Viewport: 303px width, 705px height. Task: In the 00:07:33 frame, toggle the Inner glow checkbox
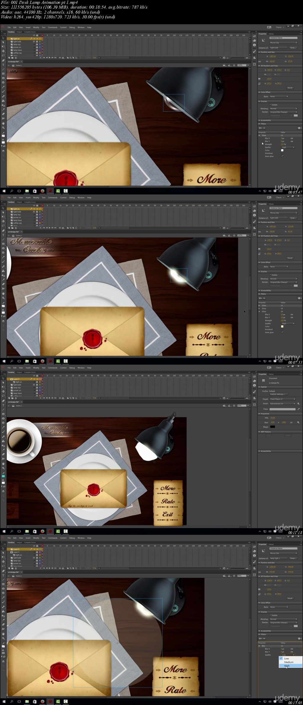coord(282,332)
